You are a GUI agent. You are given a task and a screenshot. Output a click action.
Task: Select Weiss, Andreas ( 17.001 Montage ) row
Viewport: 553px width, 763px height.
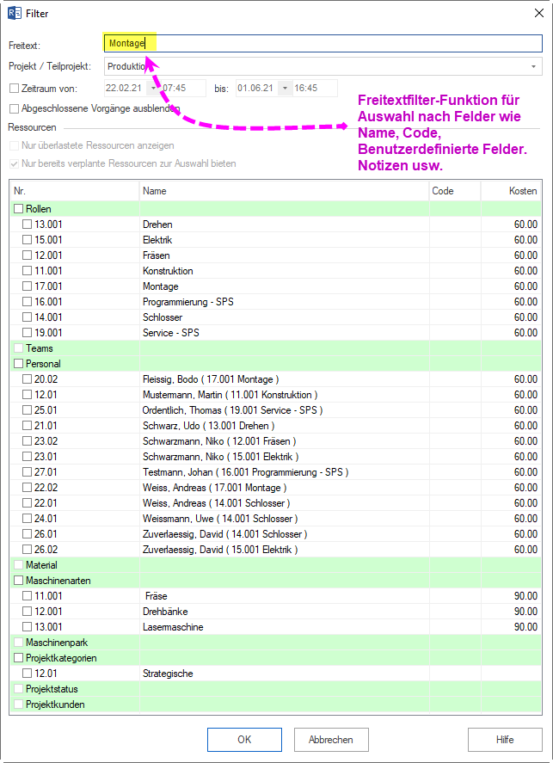214,488
